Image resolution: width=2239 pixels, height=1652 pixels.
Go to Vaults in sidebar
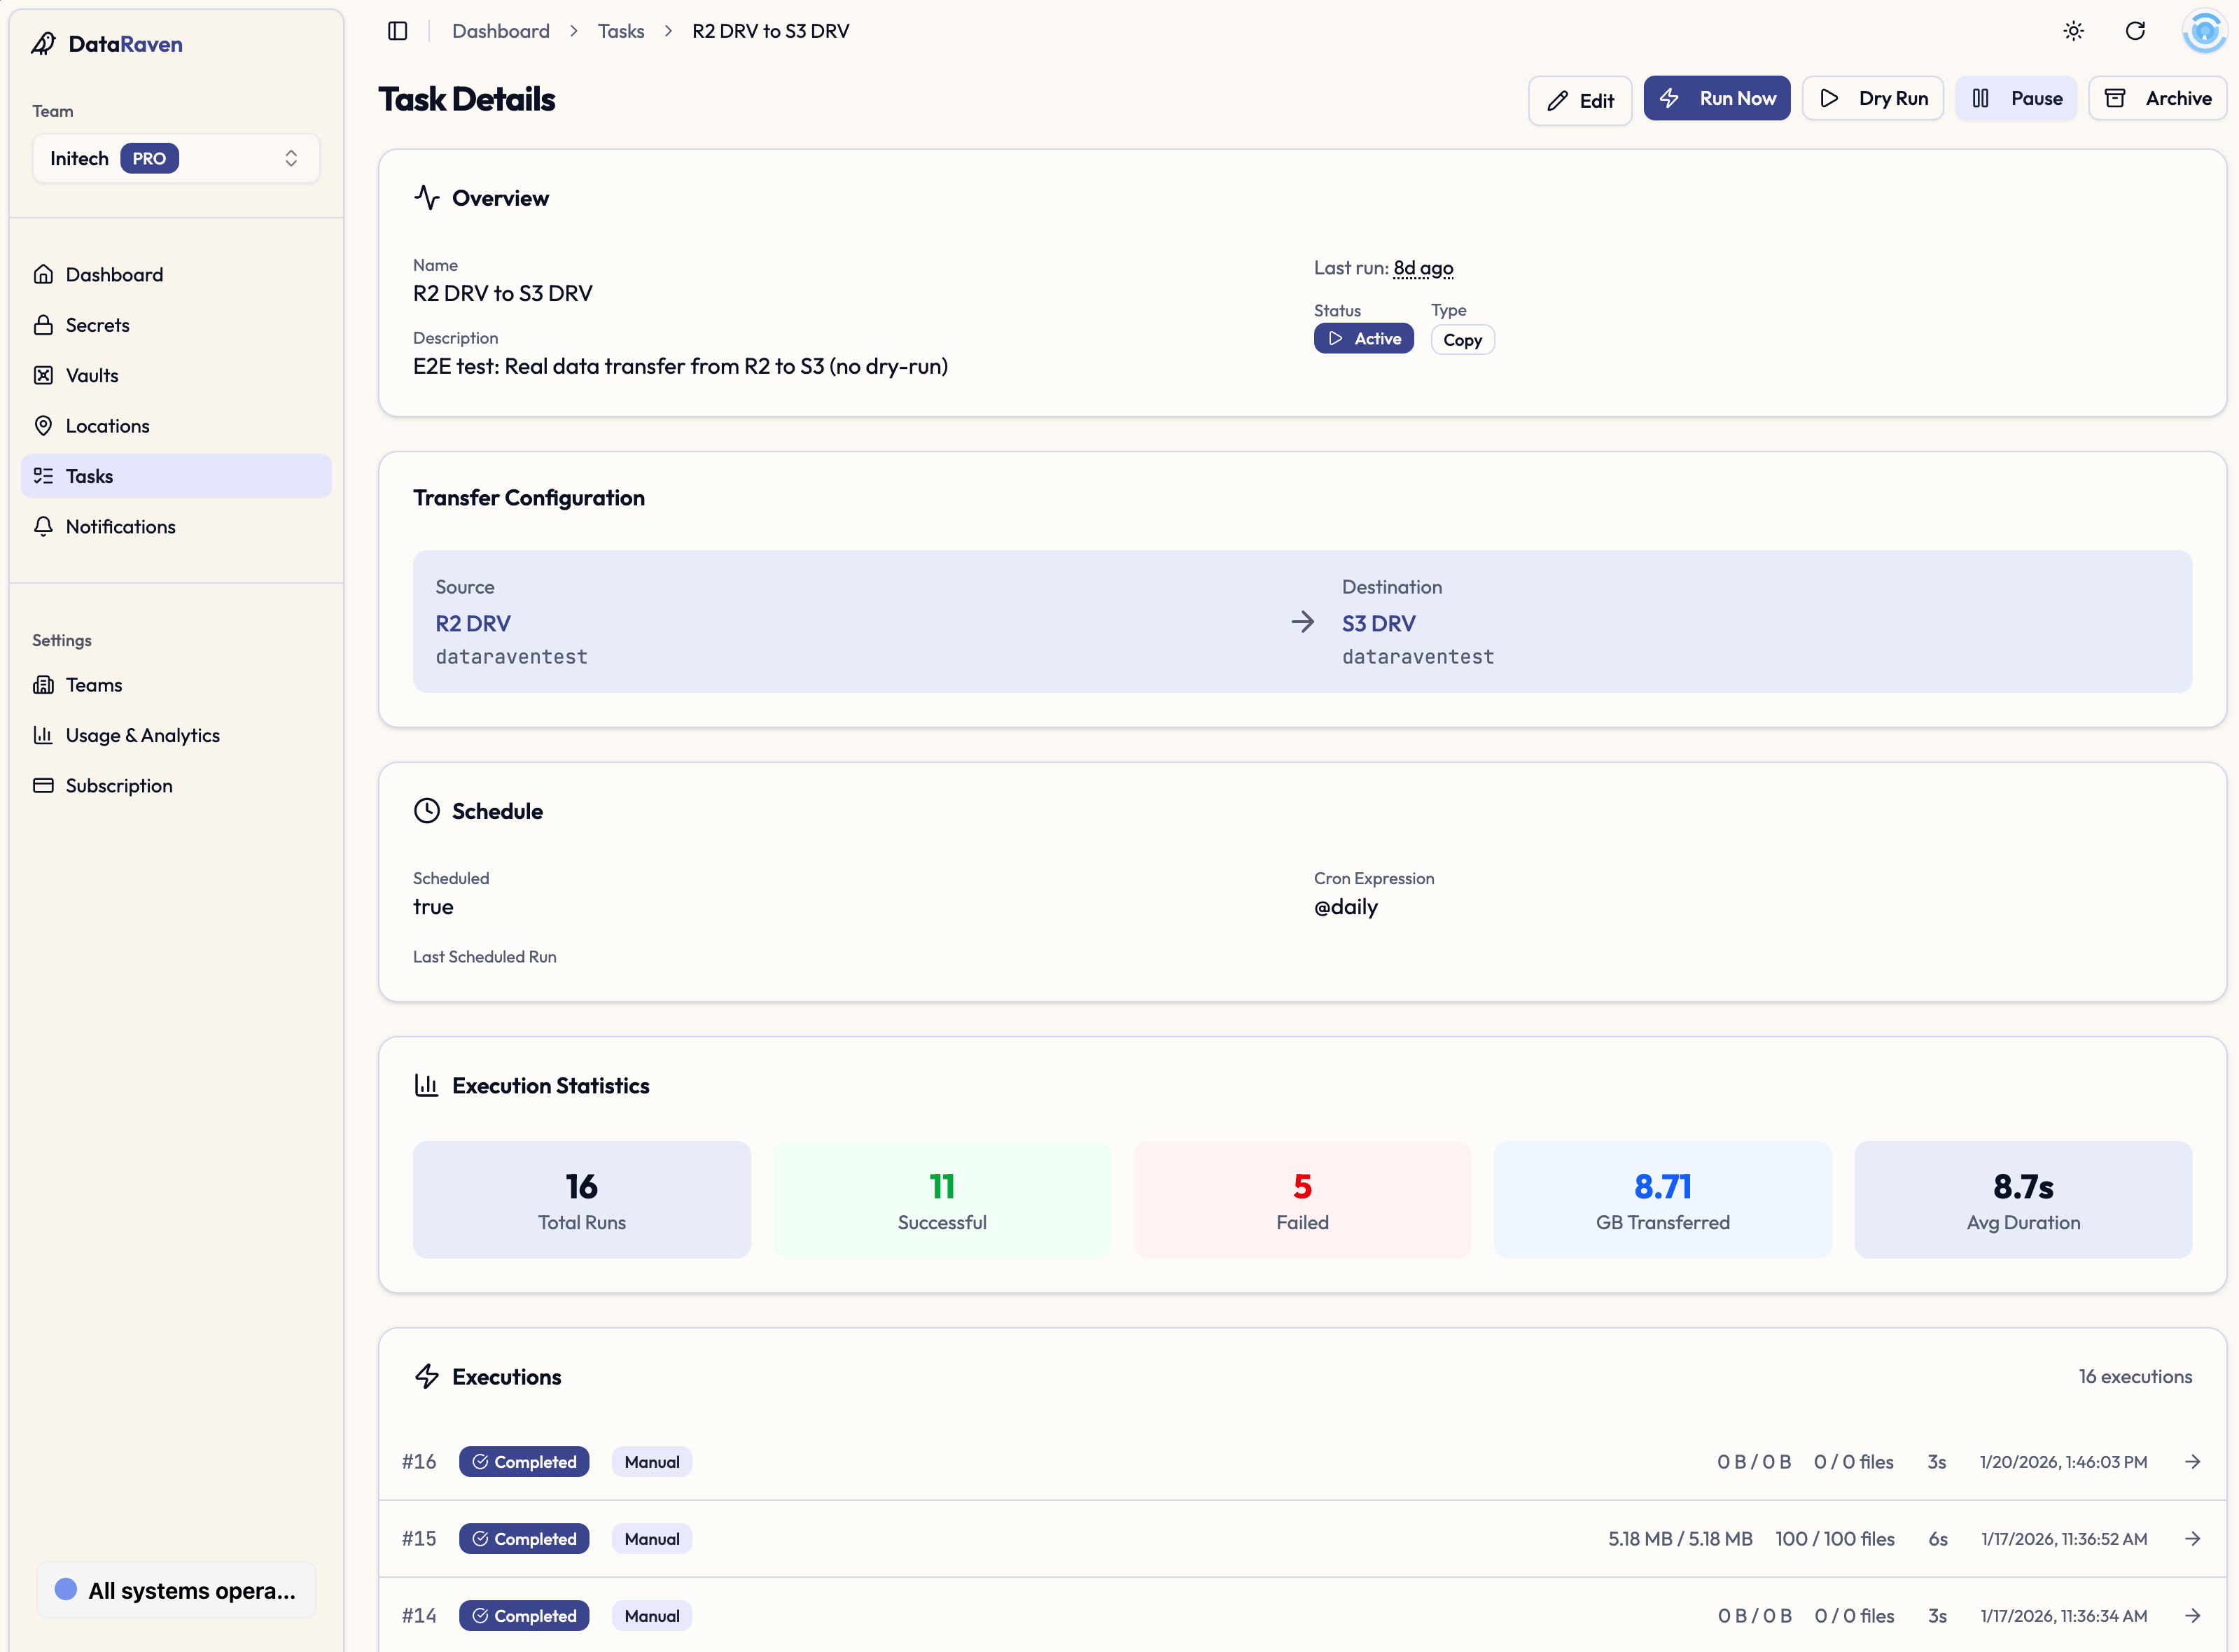click(x=92, y=375)
